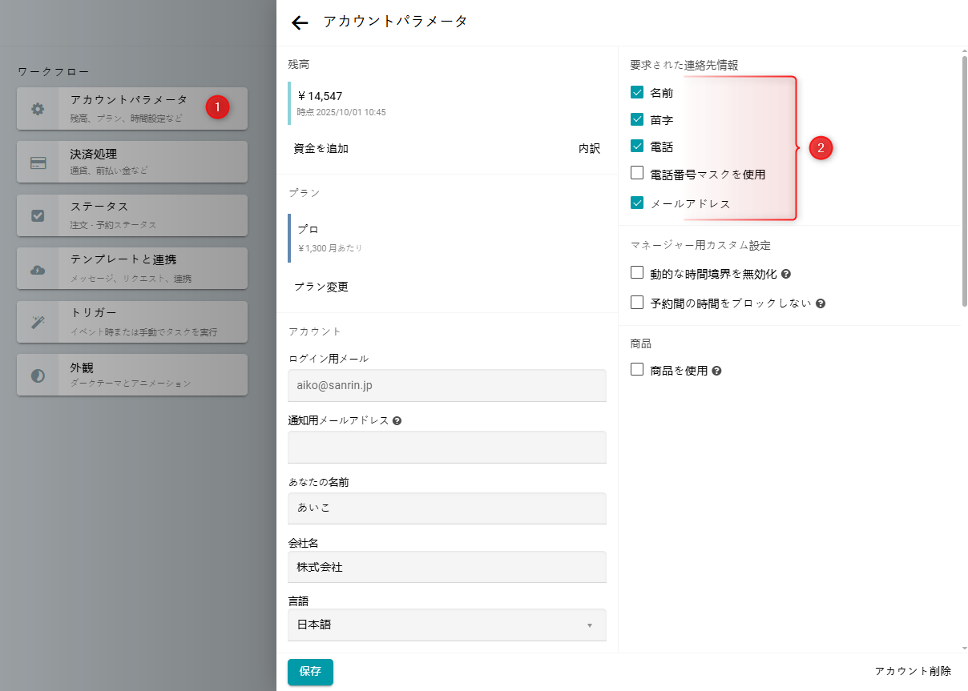The height and width of the screenshot is (691, 968).
Task: Click help icon beside 商品を使用
Action: [716, 371]
